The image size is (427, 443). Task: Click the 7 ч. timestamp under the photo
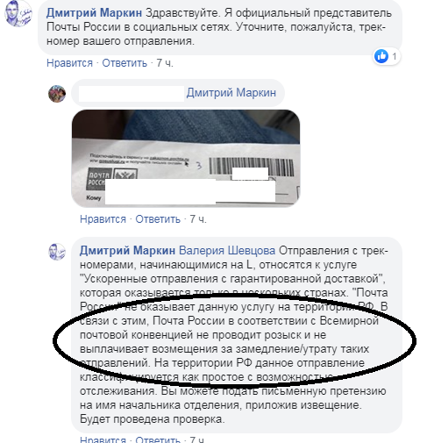[198, 219]
